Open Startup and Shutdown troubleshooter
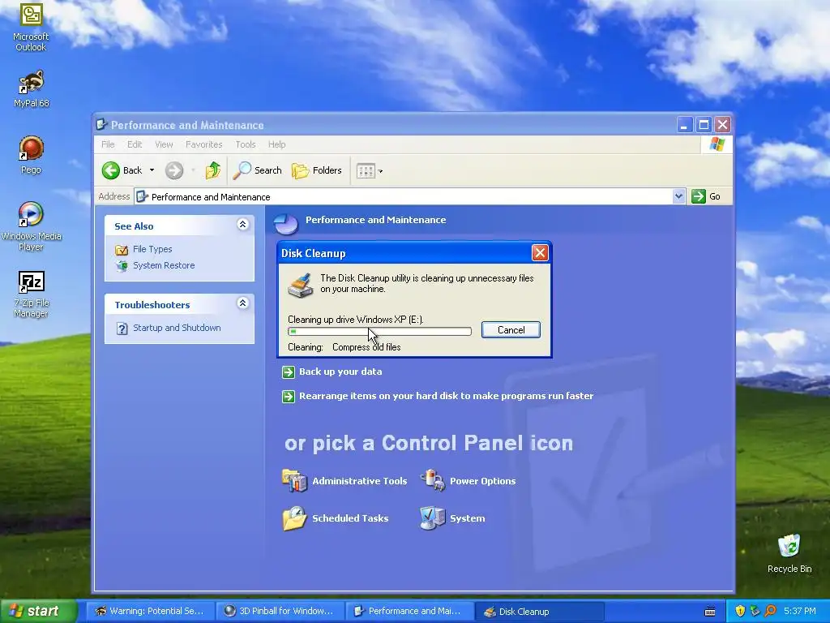The height and width of the screenshot is (623, 830). point(177,328)
